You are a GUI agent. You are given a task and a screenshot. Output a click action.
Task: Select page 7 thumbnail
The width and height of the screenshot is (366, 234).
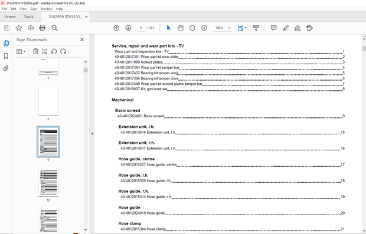48,67
